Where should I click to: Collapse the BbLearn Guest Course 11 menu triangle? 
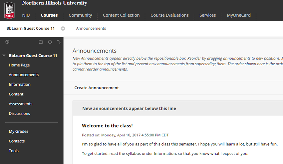4,56
